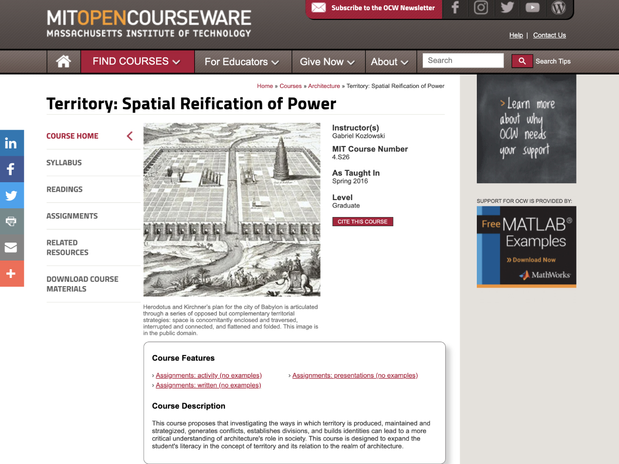This screenshot has width=619, height=464.
Task: Go to the Home icon in navigation bar
Action: point(63,61)
